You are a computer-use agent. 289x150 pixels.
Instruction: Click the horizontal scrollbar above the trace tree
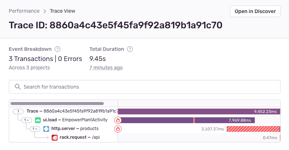coord(57,104)
